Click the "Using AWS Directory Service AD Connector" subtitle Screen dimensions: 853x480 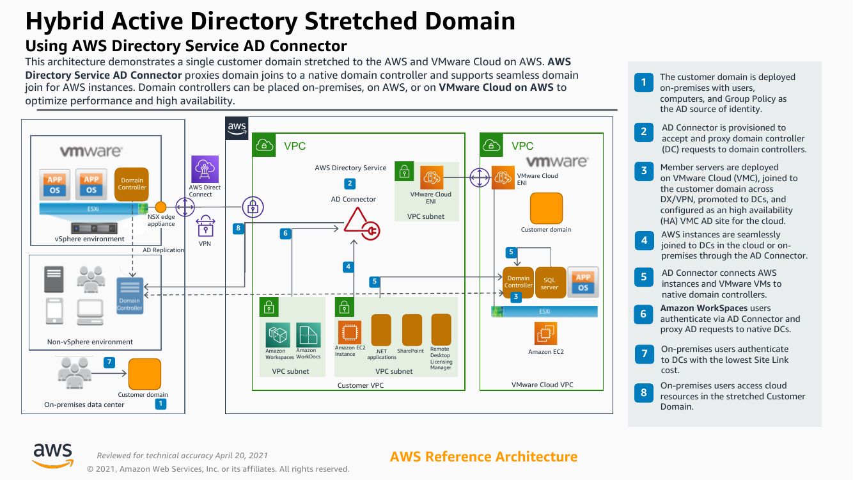185,46
